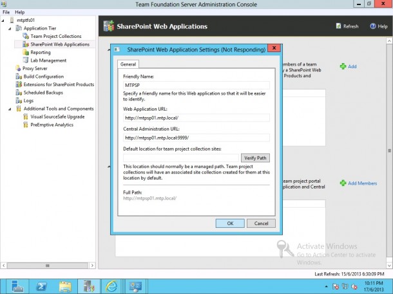Click the Help question mark icon

coord(373,26)
